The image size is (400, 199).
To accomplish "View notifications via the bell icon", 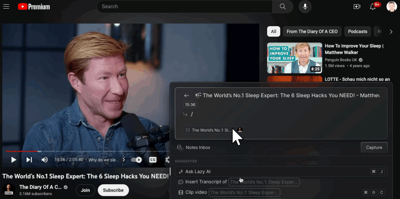I will [373, 7].
